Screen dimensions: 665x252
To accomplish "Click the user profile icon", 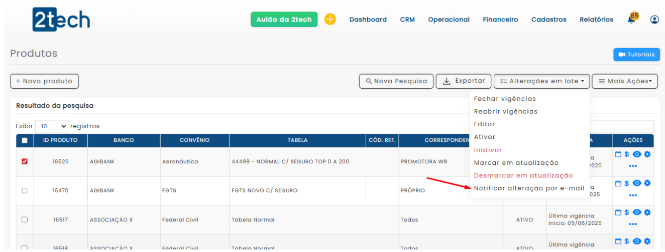I will click(x=654, y=20).
